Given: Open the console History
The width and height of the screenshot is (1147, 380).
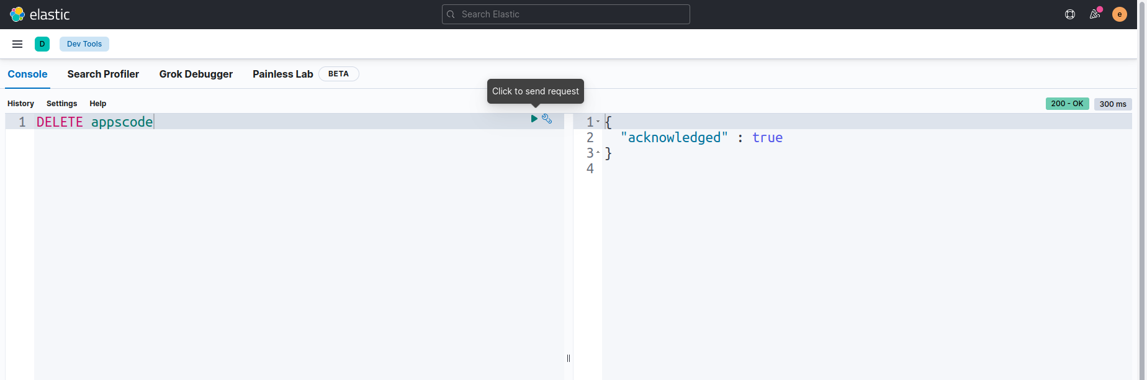Looking at the screenshot, I should (x=20, y=104).
